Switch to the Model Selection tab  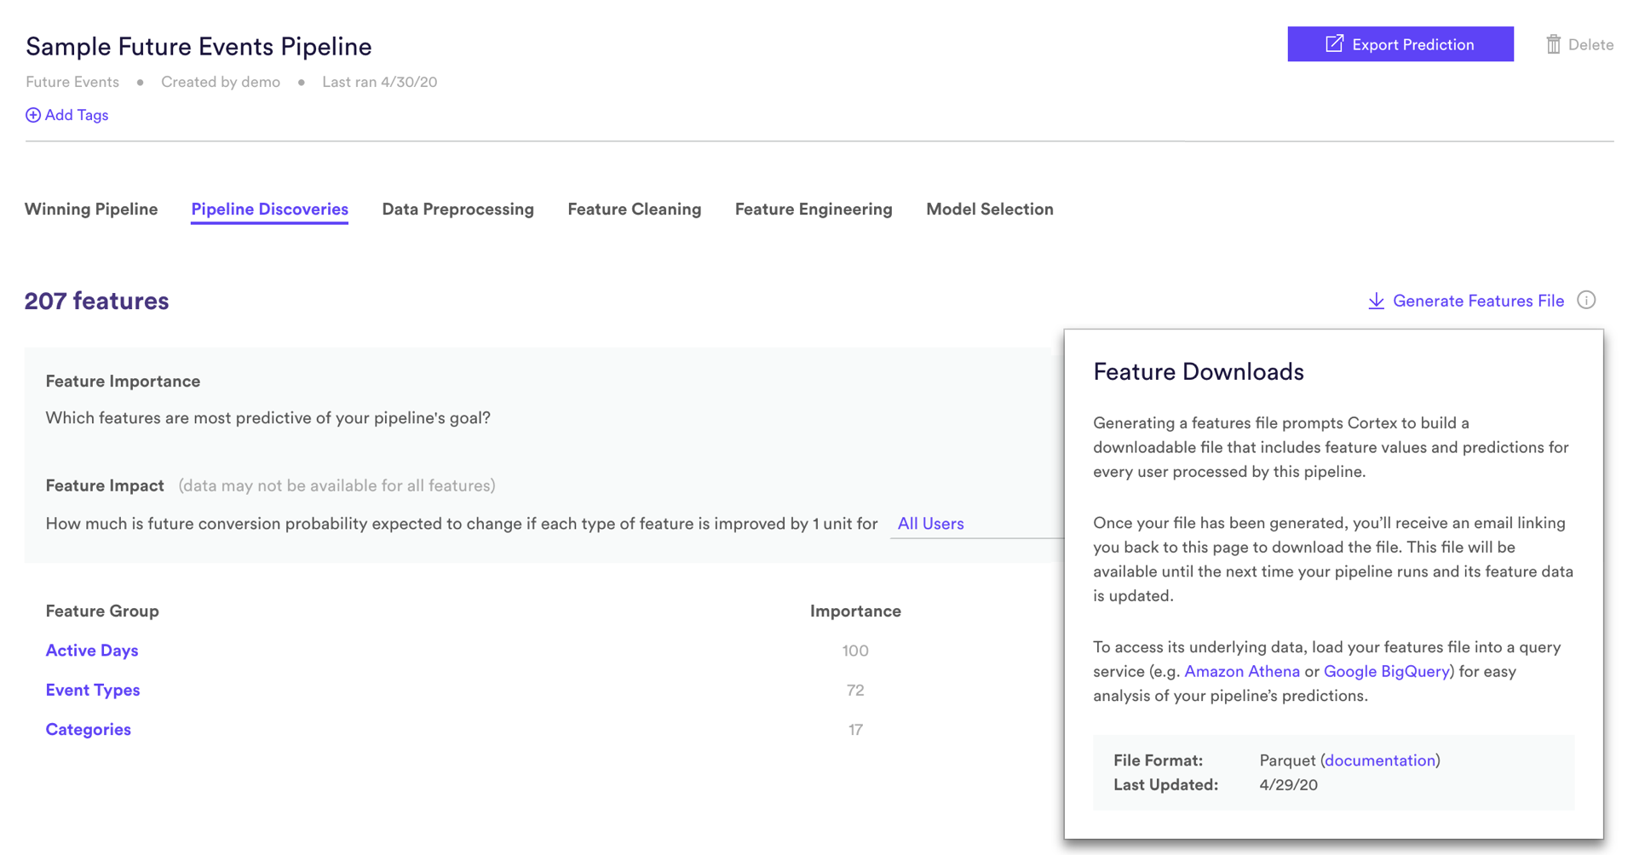coord(989,209)
